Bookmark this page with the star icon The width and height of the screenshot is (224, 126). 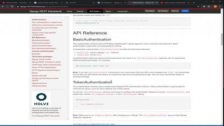tap(198, 7)
